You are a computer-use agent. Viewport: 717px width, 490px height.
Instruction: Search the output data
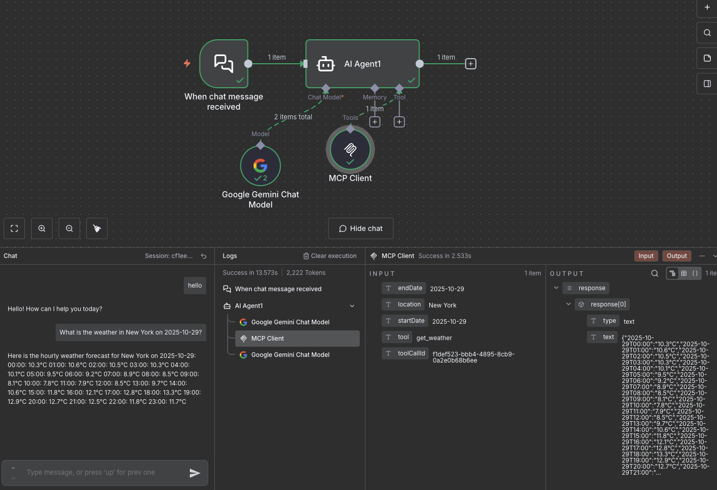[654, 273]
